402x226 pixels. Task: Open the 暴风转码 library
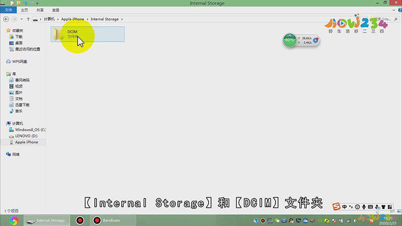22,80
